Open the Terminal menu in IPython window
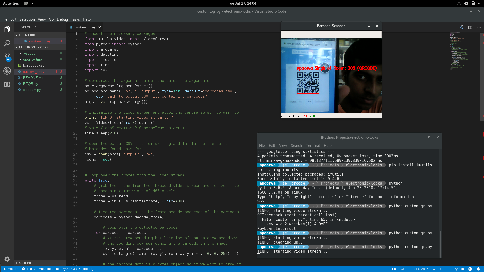 click(313, 146)
